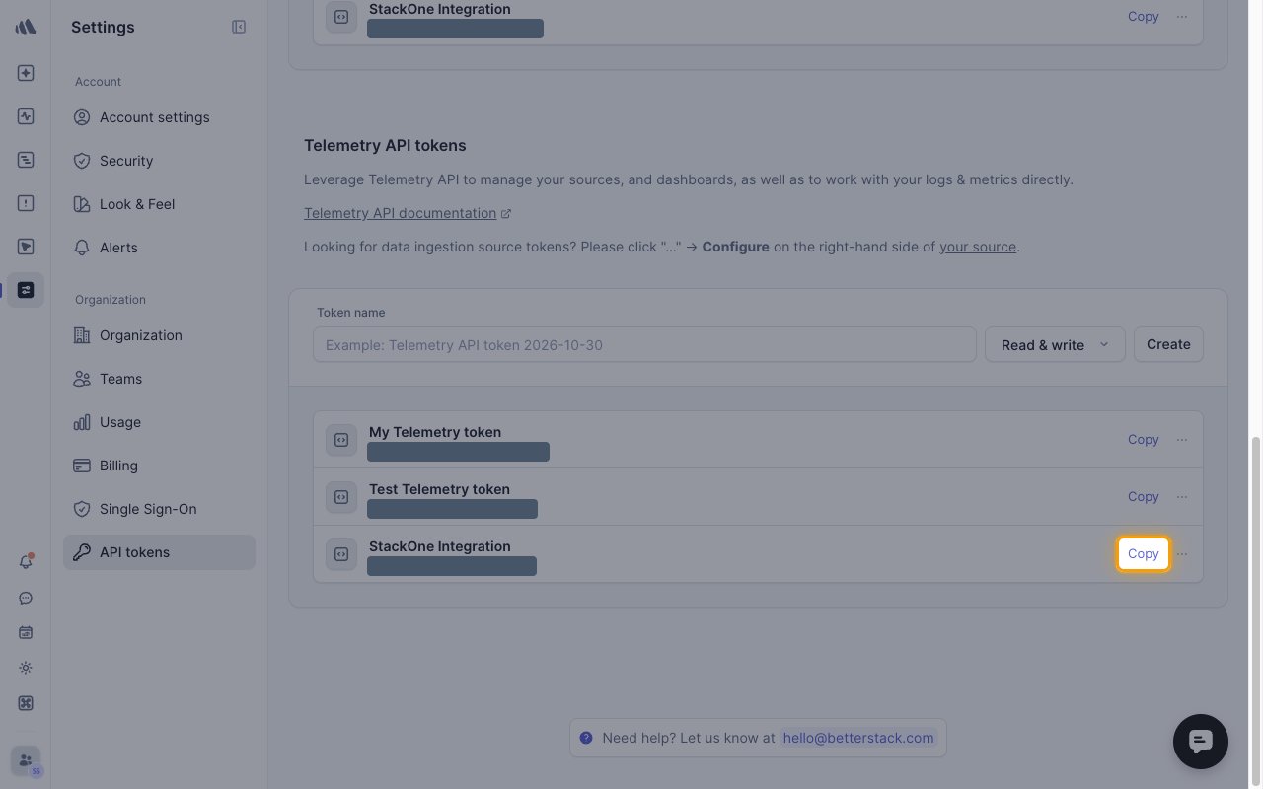
Task: Open the team avatar with SS badge
Action: (x=27, y=761)
